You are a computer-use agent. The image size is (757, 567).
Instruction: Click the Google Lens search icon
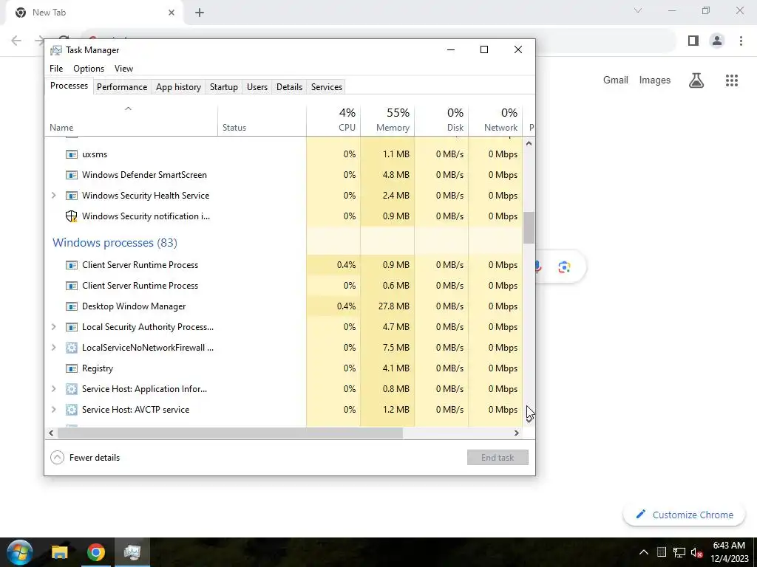click(564, 267)
